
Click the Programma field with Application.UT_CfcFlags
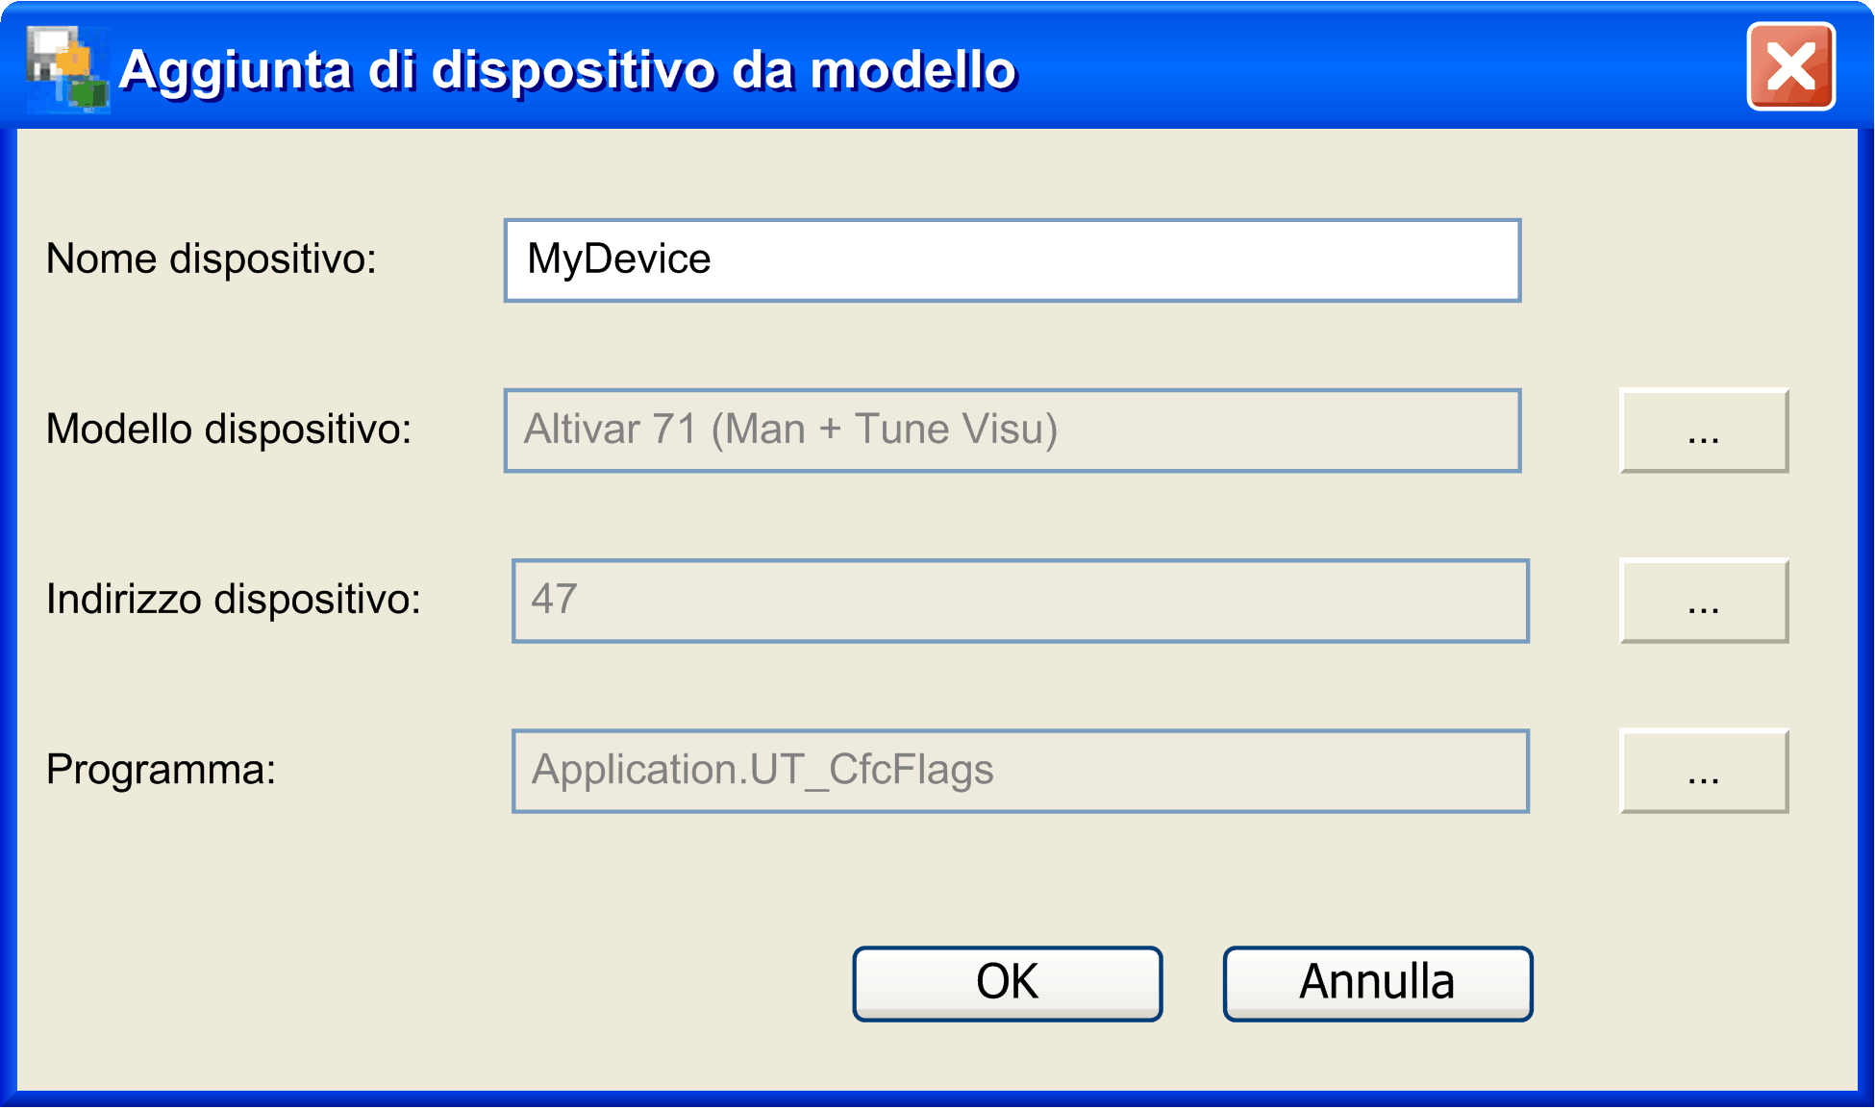point(1019,771)
